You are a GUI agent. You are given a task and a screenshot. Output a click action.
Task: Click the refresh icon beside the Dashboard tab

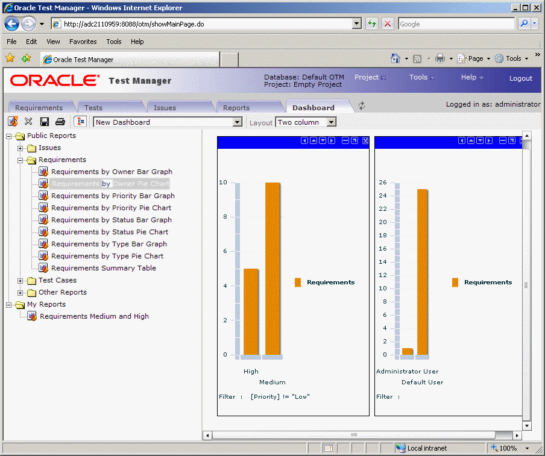tap(362, 106)
